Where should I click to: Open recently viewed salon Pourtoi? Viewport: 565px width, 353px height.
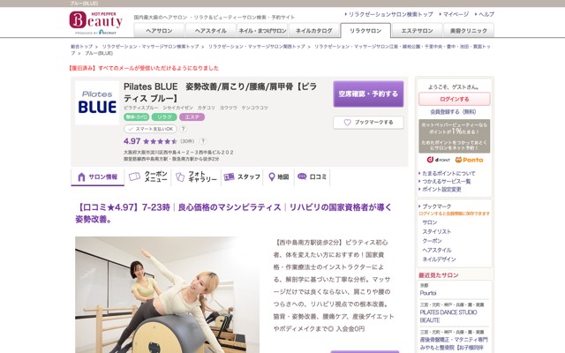tap(428, 293)
